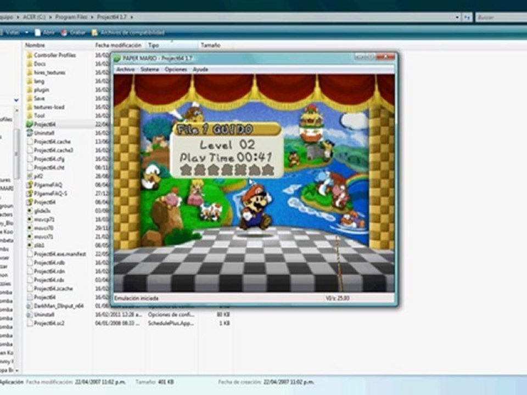The height and width of the screenshot is (395, 527).
Task: Click the PJgameFAQ help file icon
Action: [30, 185]
